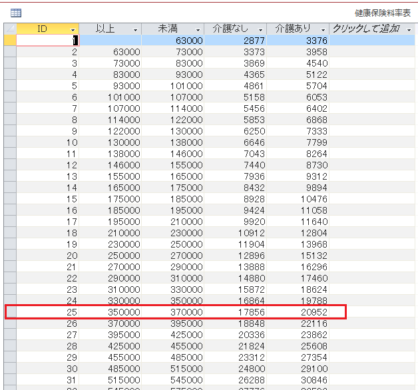Open the ID column filter dropdown arrow
Viewport: 418px width, 390px height.
pyautogui.click(x=73, y=29)
